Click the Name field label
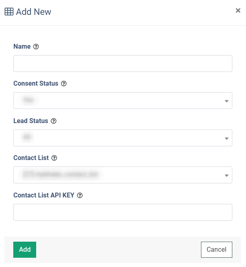The width and height of the screenshot is (246, 267). pyautogui.click(x=22, y=47)
